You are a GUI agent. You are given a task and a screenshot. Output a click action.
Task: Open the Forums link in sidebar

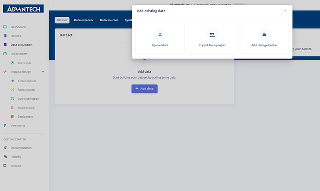[x=16, y=157]
